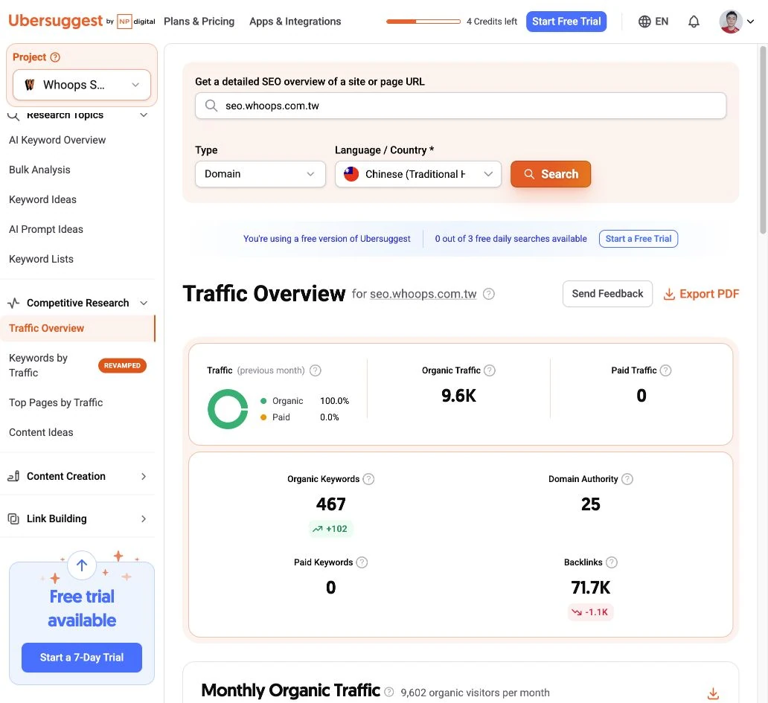Open Plans & Pricing

pyautogui.click(x=199, y=22)
